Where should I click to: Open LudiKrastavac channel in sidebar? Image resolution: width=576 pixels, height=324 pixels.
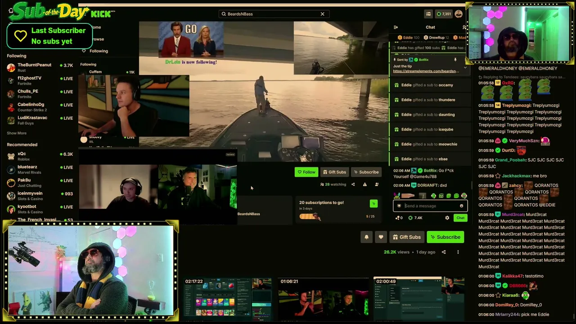click(40, 120)
